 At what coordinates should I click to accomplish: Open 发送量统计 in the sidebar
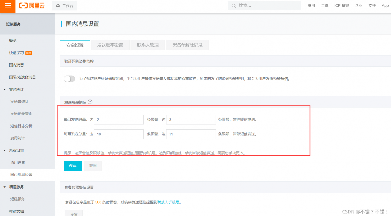(20, 102)
